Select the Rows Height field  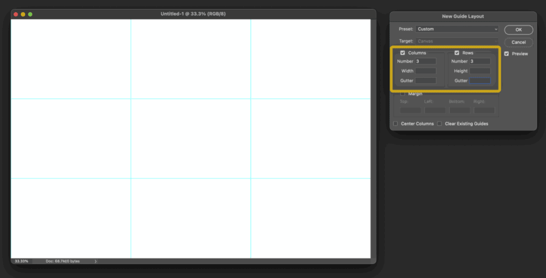(x=480, y=71)
